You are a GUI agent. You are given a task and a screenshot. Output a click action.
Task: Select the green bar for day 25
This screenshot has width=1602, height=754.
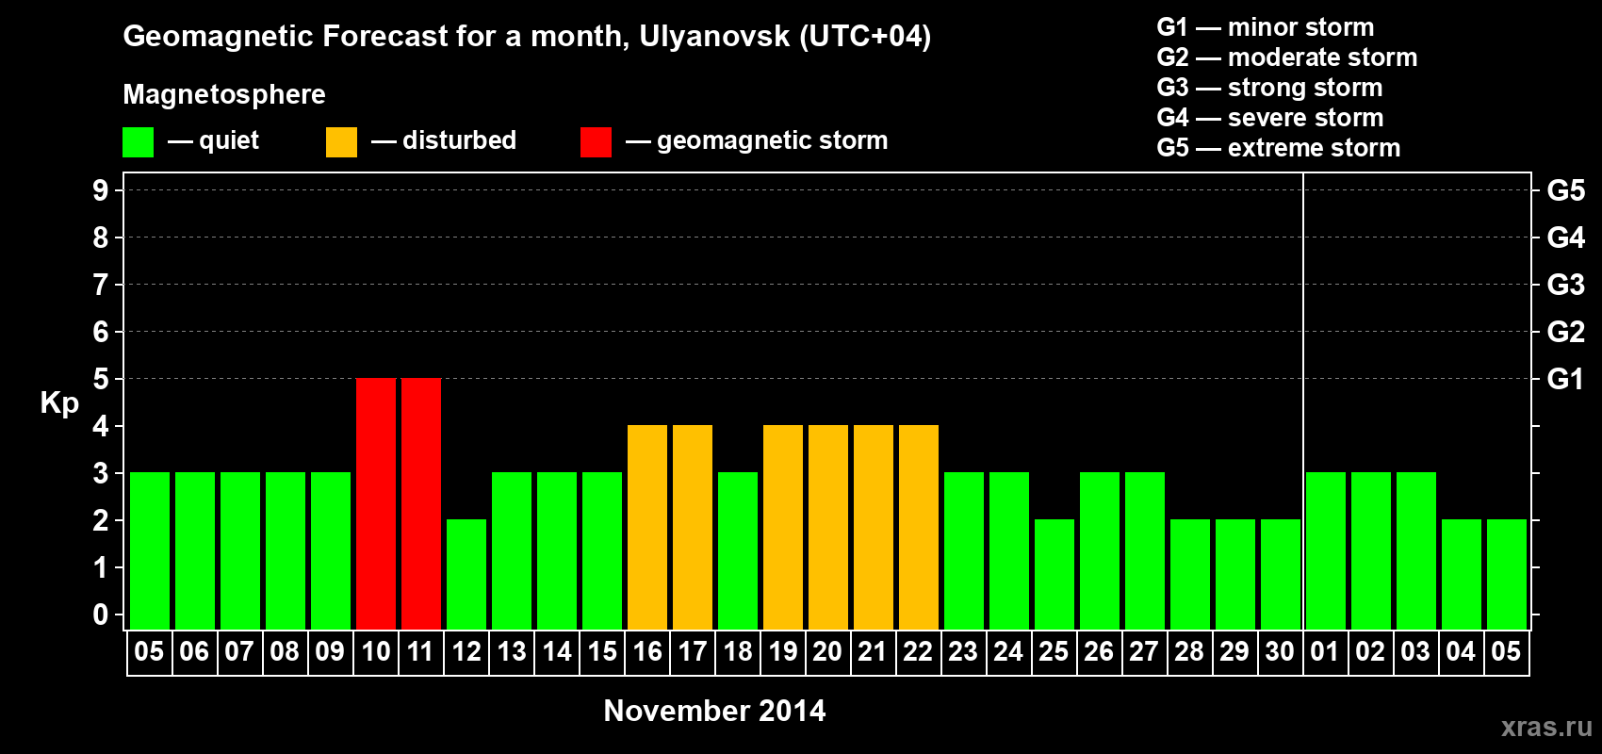[1054, 574]
